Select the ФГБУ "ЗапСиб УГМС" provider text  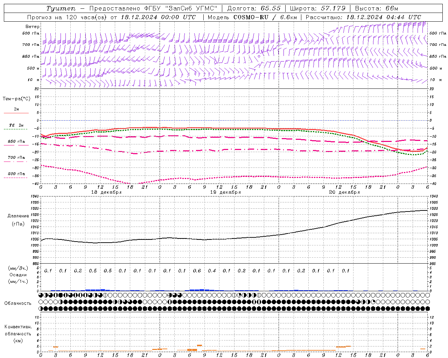tap(181, 8)
